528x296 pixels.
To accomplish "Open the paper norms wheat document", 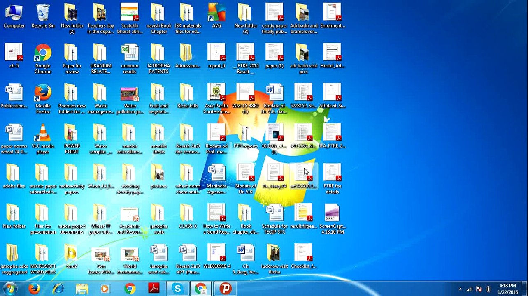I will click(14, 139).
